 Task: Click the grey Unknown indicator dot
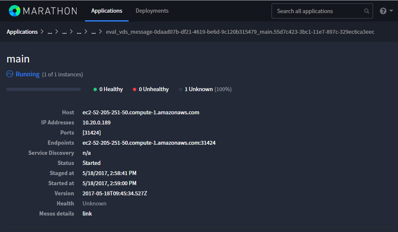point(181,89)
